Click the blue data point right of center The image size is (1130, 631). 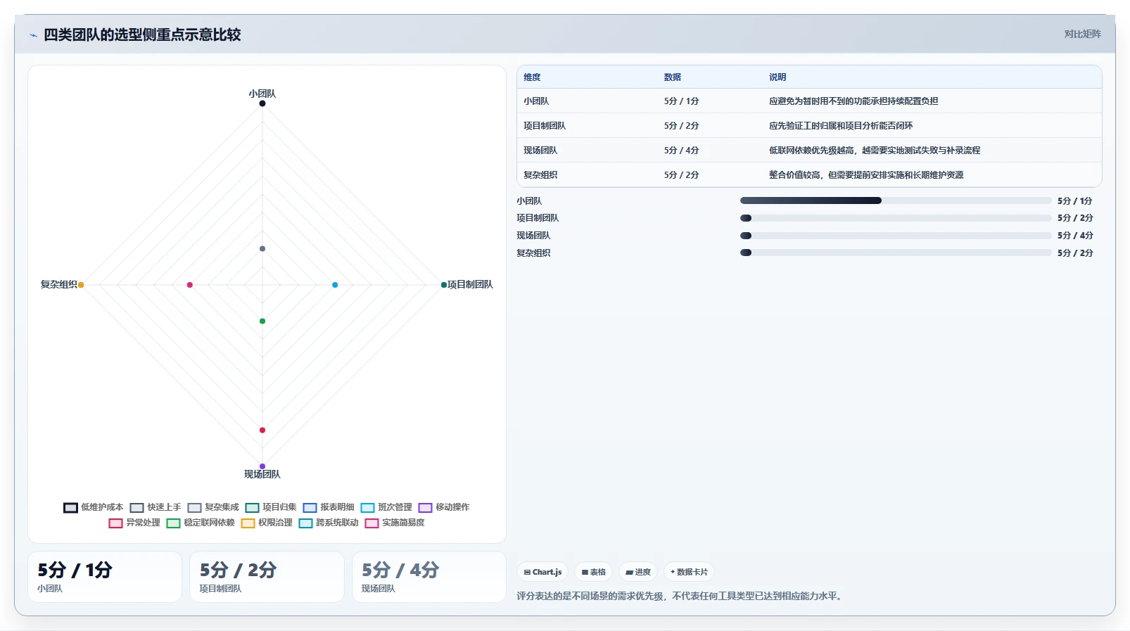click(335, 285)
